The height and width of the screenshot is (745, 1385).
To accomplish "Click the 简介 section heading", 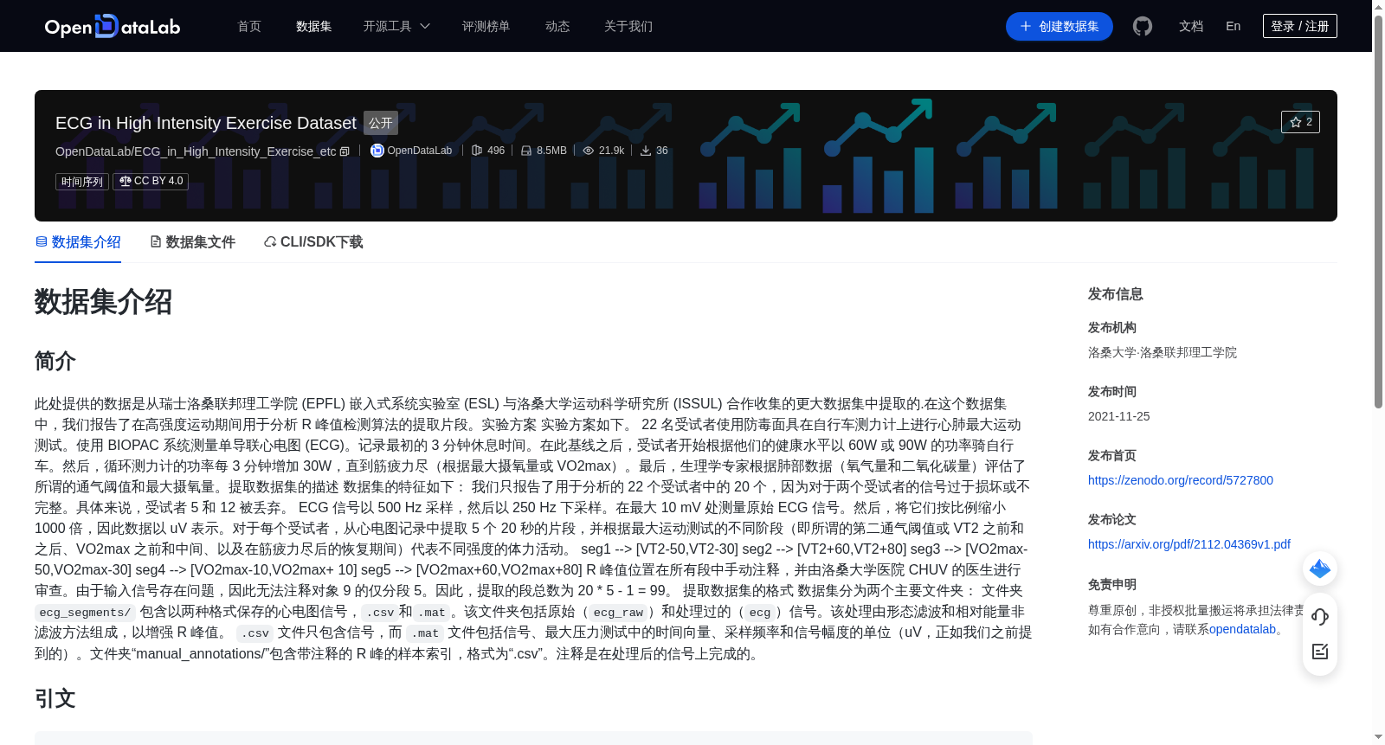I will 55,361.
